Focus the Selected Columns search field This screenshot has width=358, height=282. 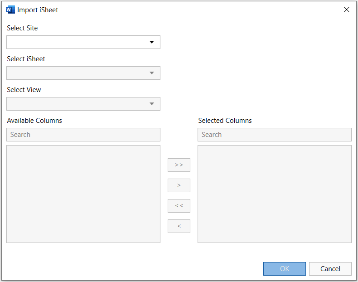(x=275, y=135)
